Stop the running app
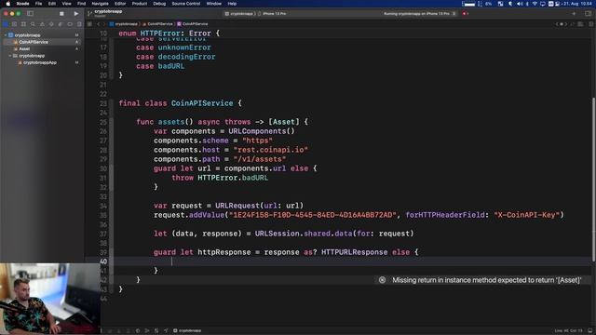596x335 pixels. coord(61,14)
